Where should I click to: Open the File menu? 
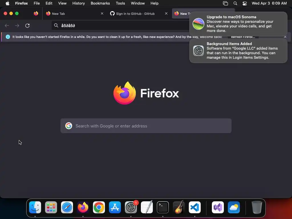[37, 3]
